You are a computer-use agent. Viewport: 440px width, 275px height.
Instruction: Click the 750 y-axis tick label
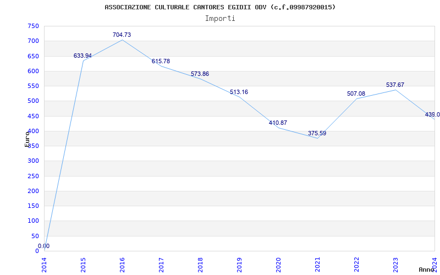point(33,26)
